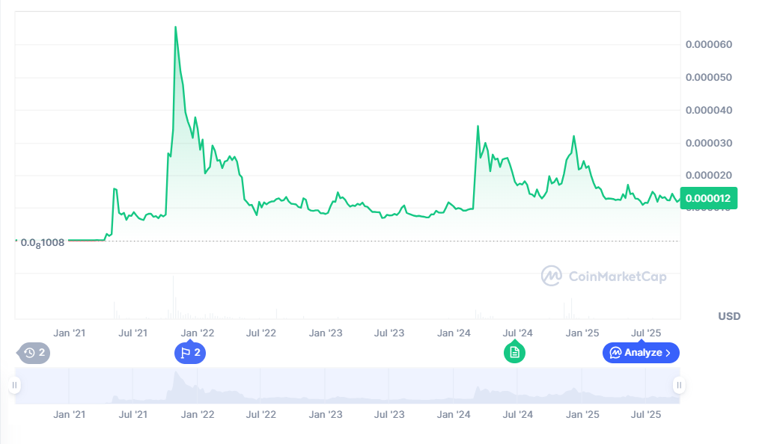Click the Jan '22 label on the main axis
This screenshot has width=768, height=444.
[x=198, y=333]
